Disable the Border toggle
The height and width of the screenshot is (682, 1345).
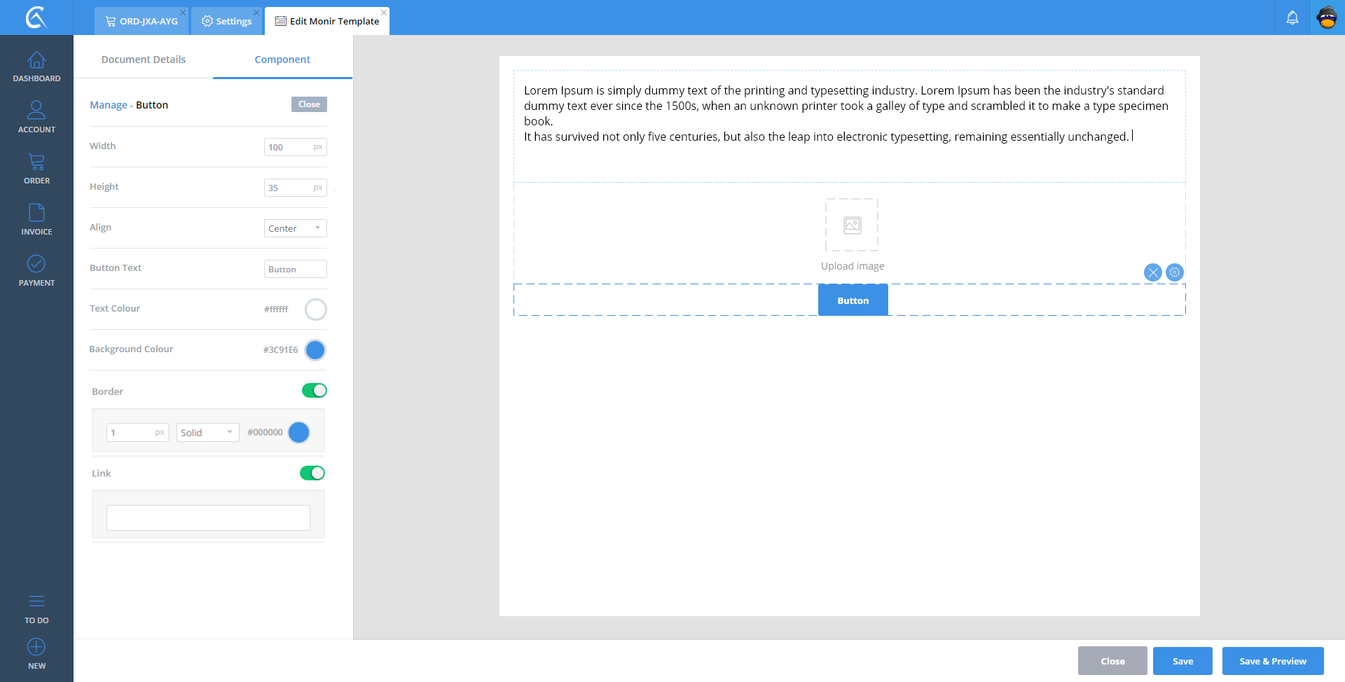tap(314, 391)
